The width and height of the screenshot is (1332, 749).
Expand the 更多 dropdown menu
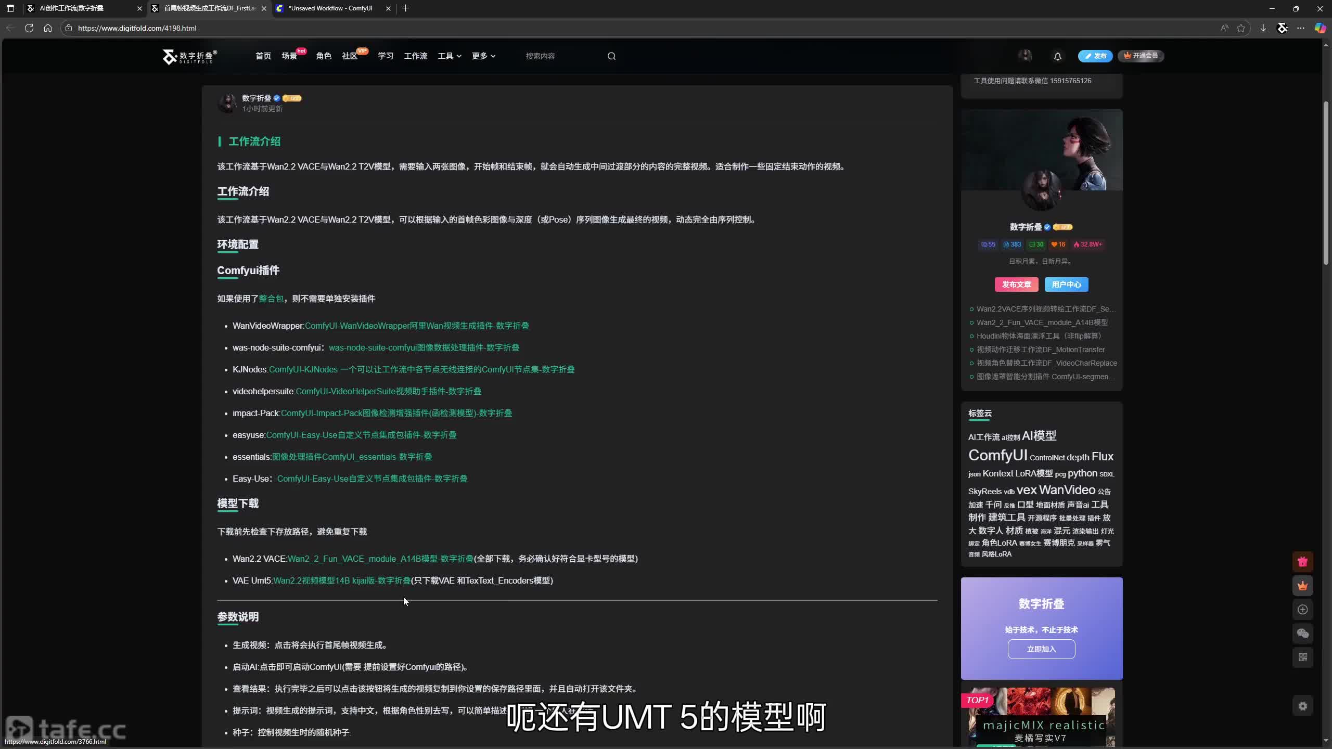[x=483, y=56]
